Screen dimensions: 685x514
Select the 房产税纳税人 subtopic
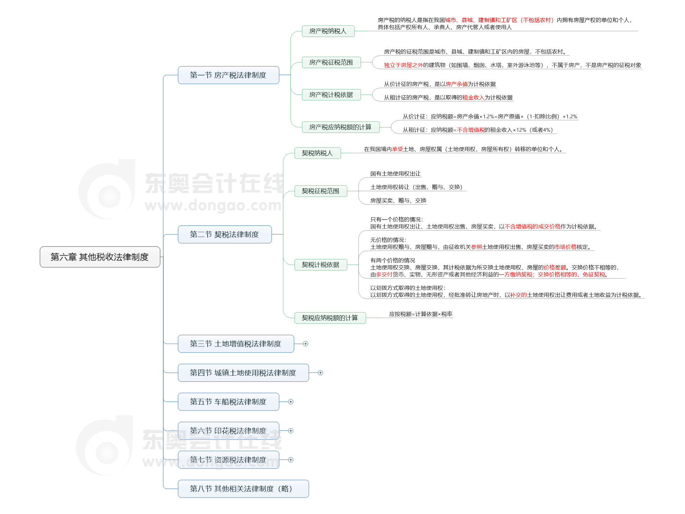click(328, 31)
